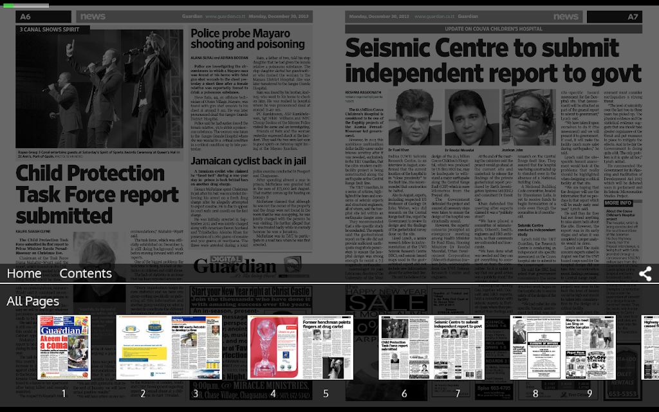Open the Child Protection page thumbnail
Image resolution: width=659 pixels, height=412 pixels.
click(x=405, y=347)
